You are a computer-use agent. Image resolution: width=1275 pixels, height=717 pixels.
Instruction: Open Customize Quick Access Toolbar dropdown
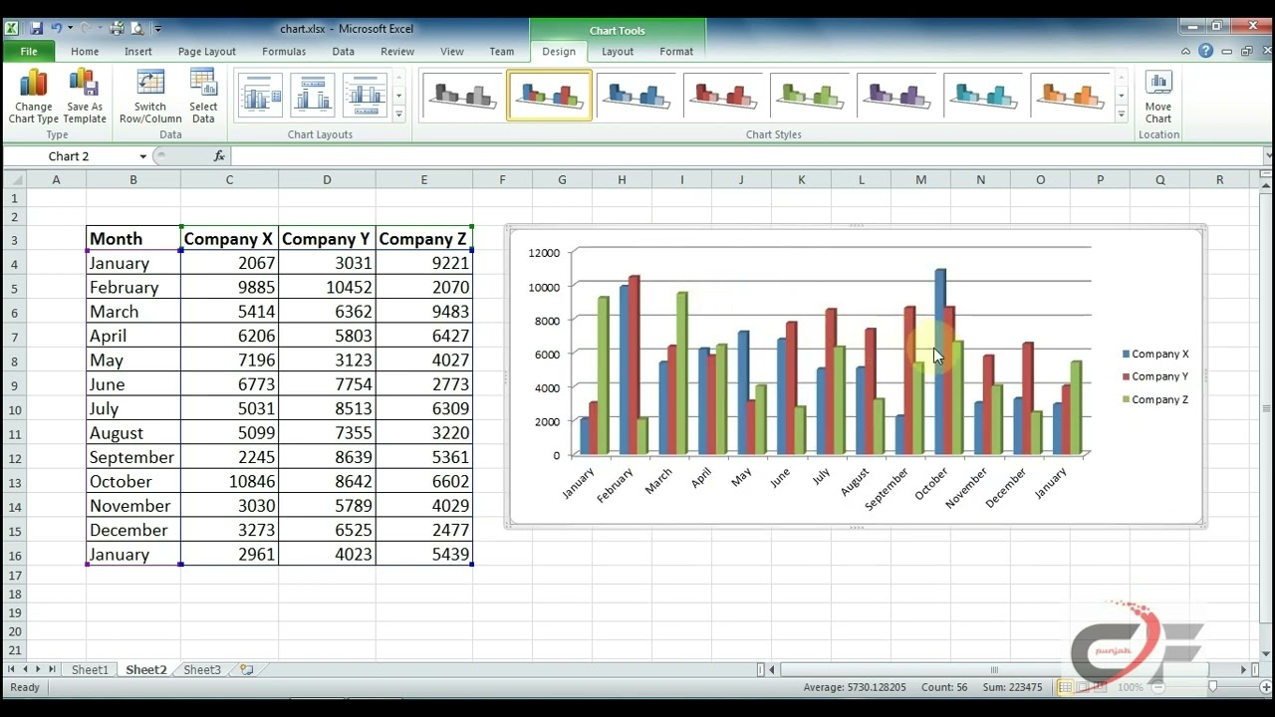[158, 29]
